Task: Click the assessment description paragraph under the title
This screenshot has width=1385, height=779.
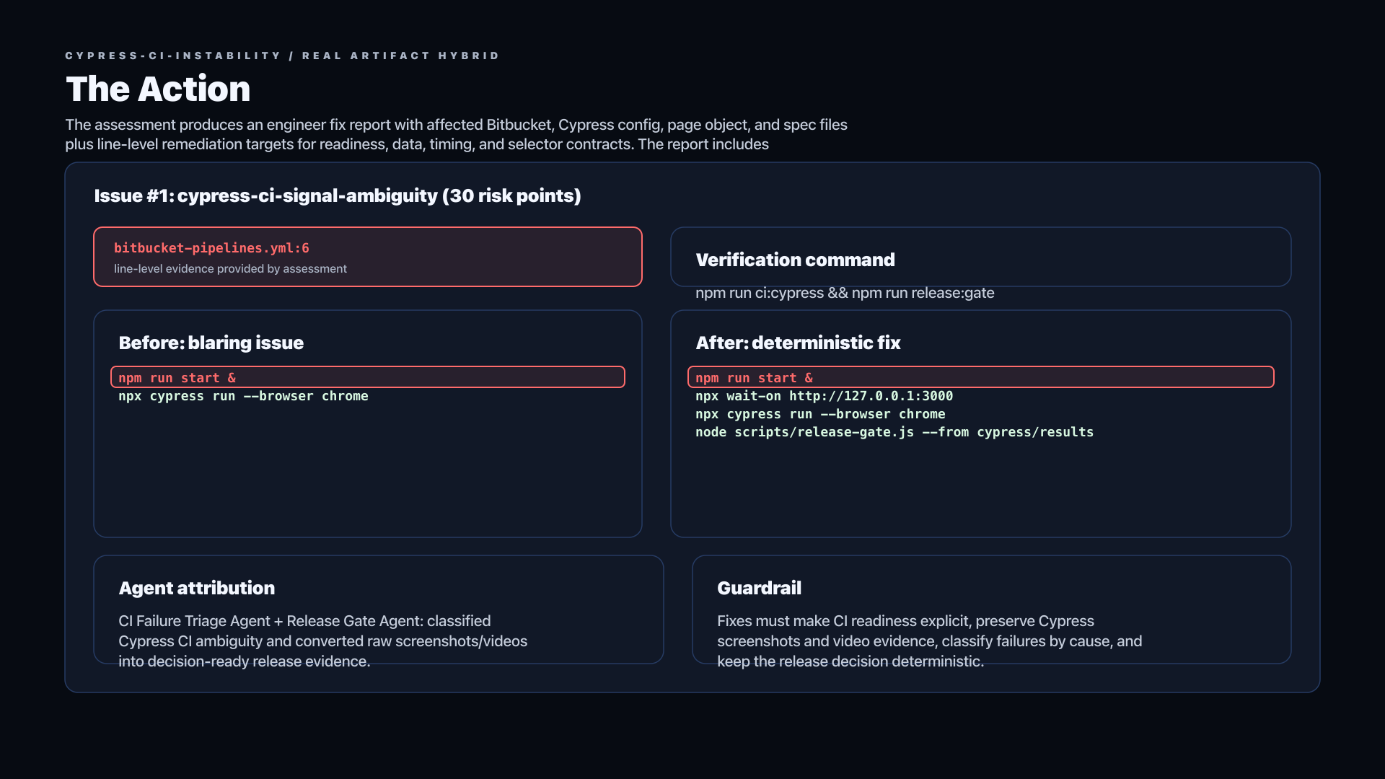Action: click(456, 134)
